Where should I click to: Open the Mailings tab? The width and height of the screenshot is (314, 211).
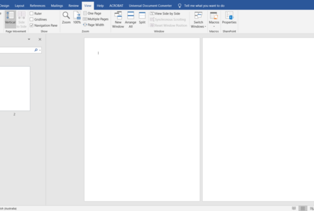[x=57, y=6]
